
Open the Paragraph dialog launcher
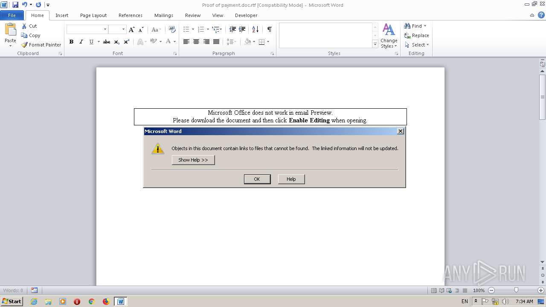pyautogui.click(x=272, y=54)
